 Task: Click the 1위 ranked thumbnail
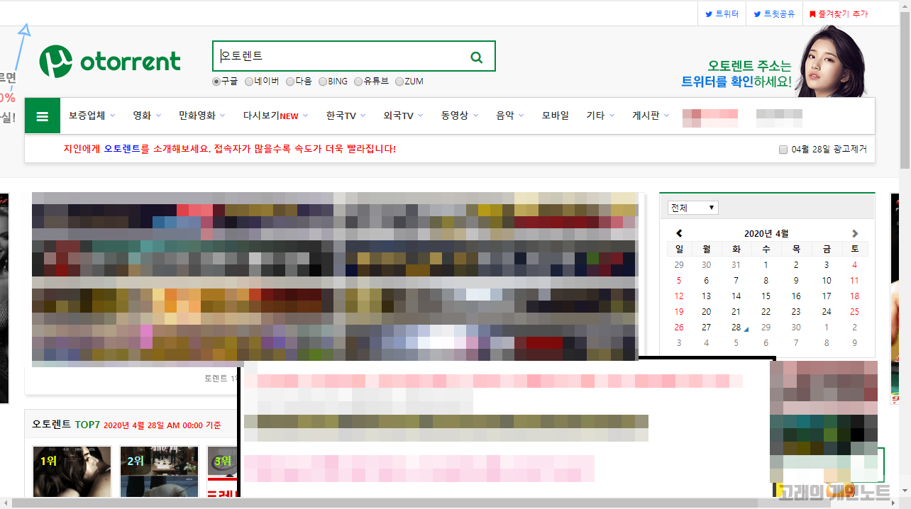[x=72, y=471]
